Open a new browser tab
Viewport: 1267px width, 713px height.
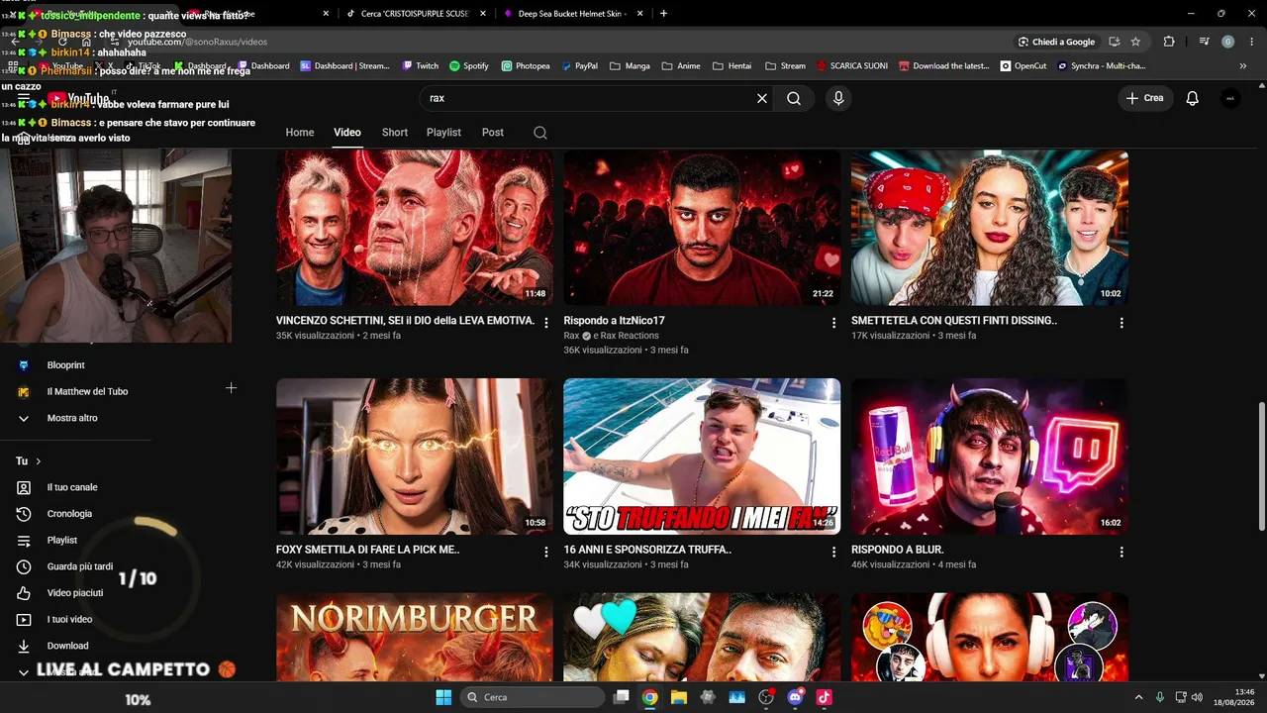(x=663, y=14)
